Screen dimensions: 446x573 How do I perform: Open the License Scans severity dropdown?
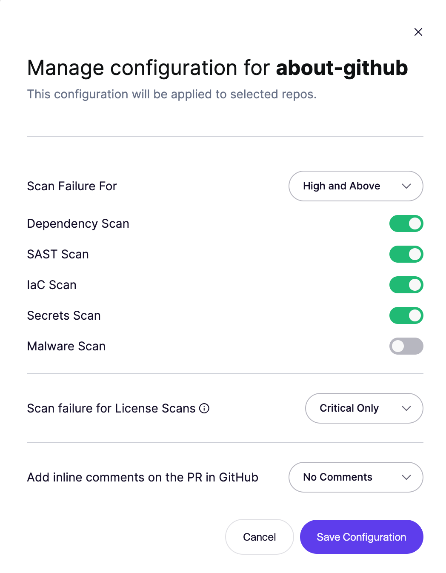coord(364,408)
